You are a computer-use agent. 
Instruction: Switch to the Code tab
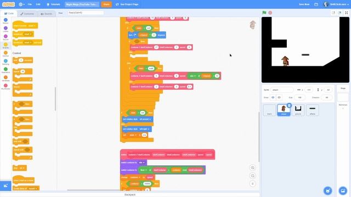pyautogui.click(x=9, y=14)
